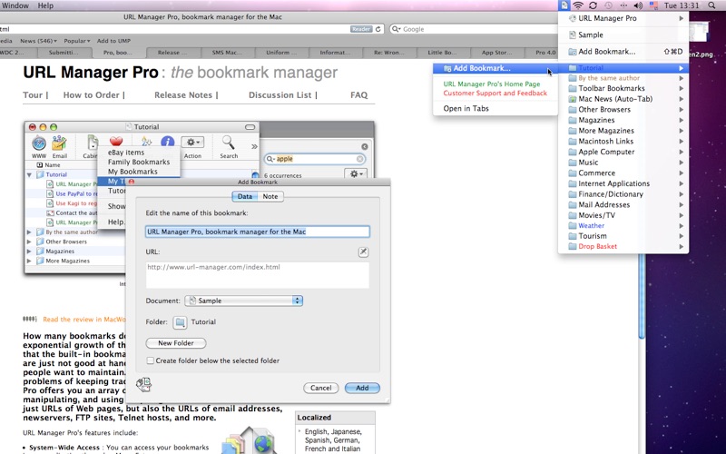Viewport: 726px width, 454px height.
Task: Click the blue info icon in Tutorial toolbar
Action: tap(167, 142)
